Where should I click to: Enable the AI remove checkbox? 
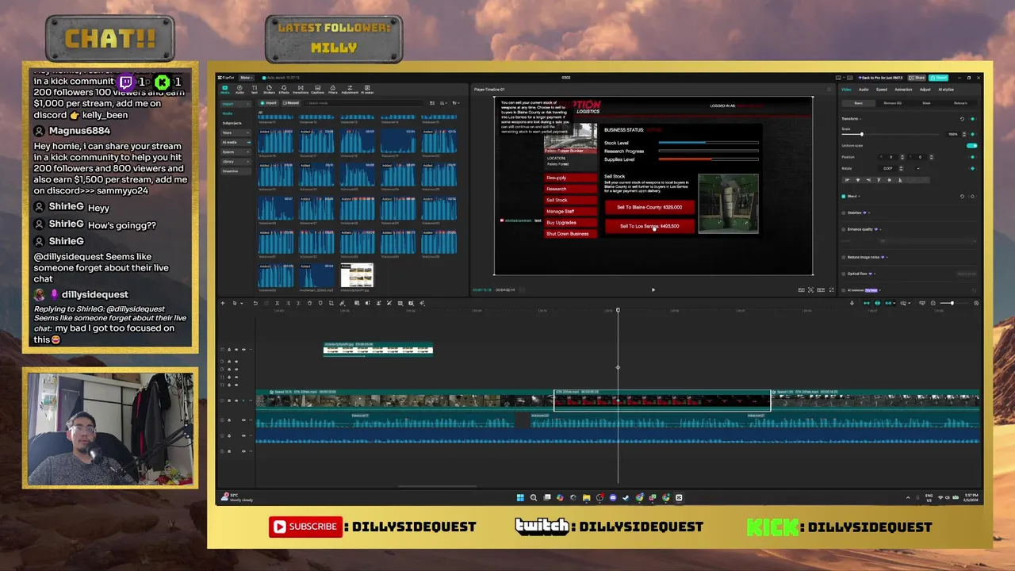click(844, 290)
